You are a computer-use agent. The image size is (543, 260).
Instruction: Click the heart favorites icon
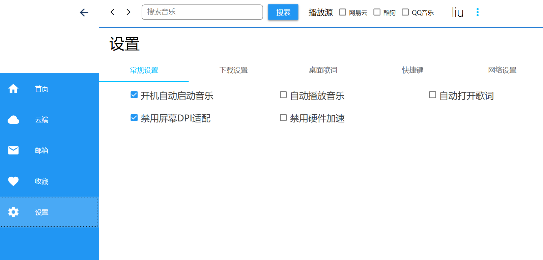(13, 181)
